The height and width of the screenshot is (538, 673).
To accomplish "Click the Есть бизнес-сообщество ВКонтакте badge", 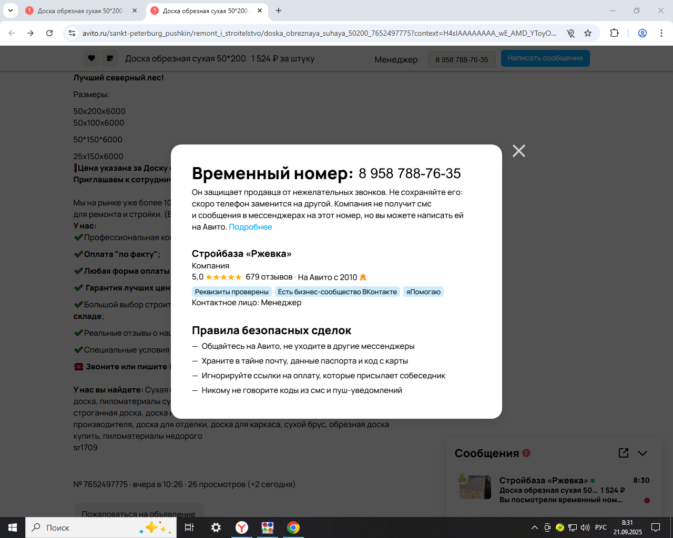I will click(x=338, y=292).
